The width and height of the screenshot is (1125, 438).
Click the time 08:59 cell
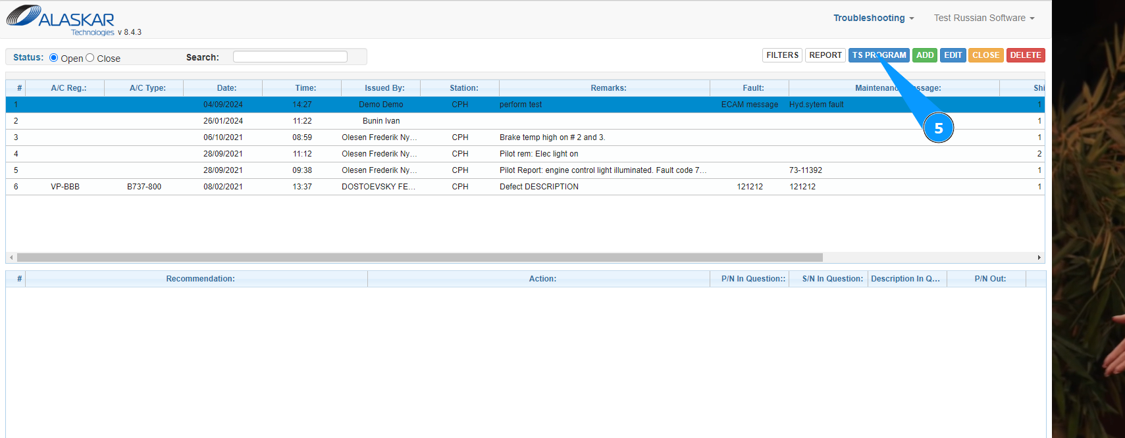pyautogui.click(x=302, y=137)
